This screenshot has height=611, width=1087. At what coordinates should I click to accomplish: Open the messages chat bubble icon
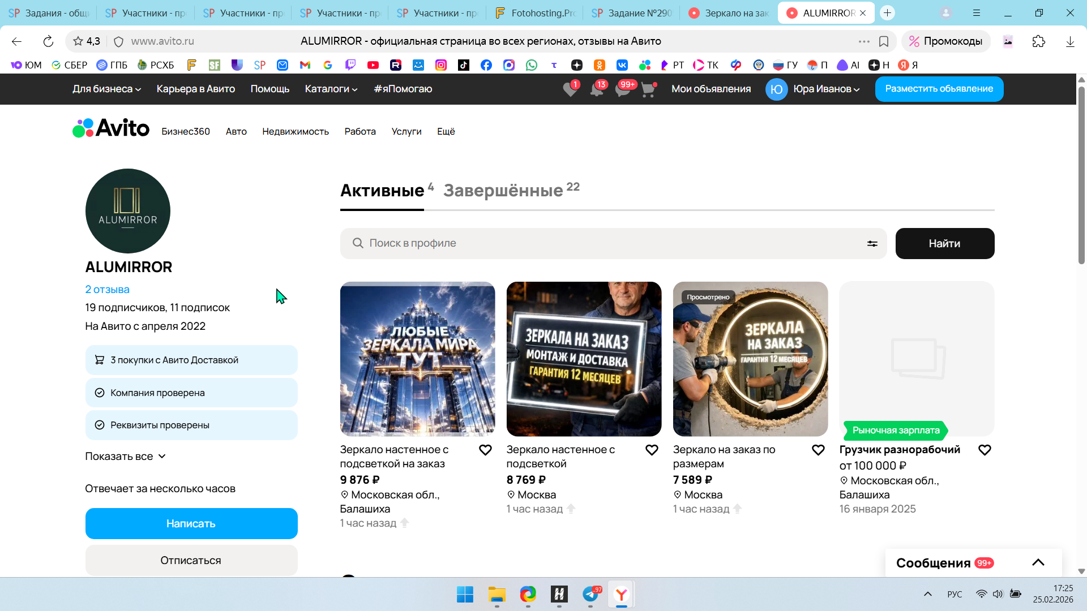click(623, 89)
